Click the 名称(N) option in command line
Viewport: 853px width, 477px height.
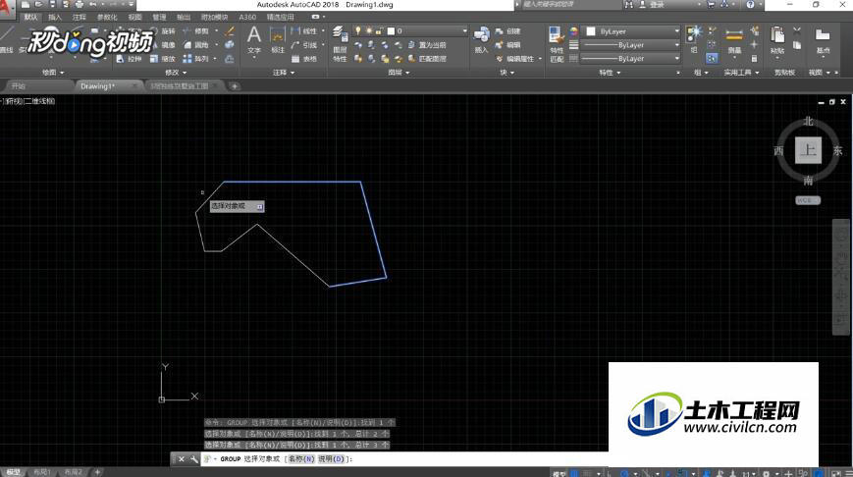(x=300, y=459)
